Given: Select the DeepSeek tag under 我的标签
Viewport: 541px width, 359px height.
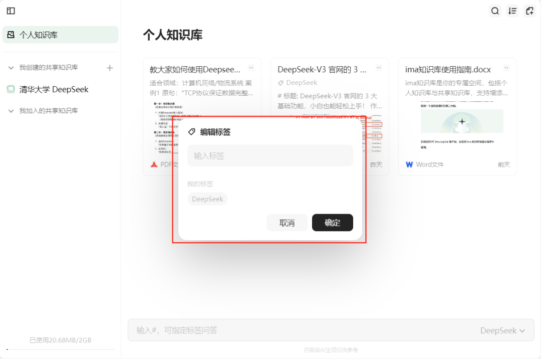Looking at the screenshot, I should tap(207, 199).
